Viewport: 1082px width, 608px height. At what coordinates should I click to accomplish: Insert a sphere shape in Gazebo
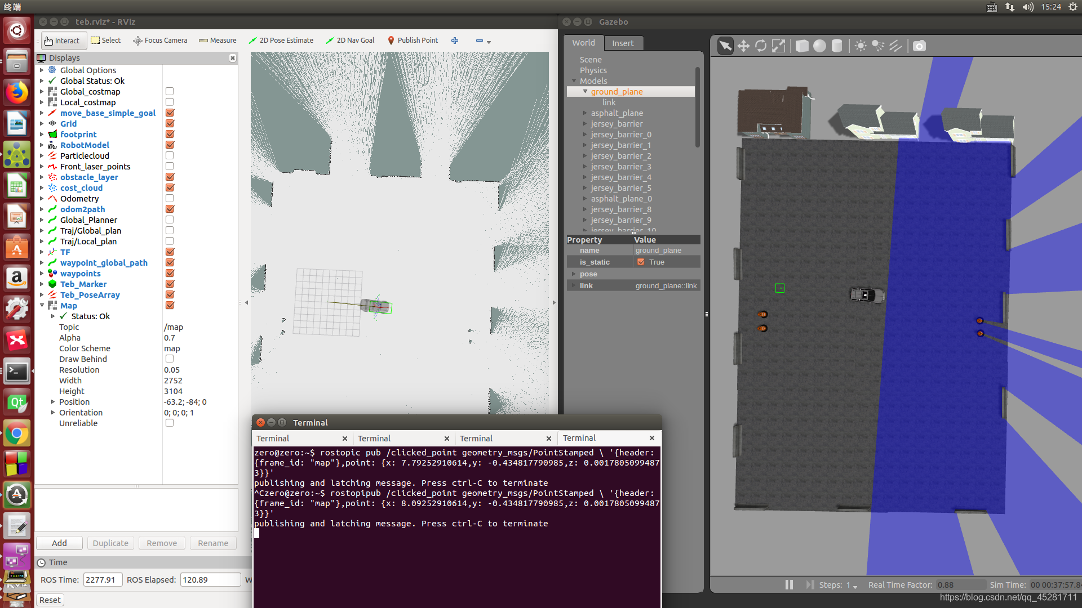[x=819, y=46]
